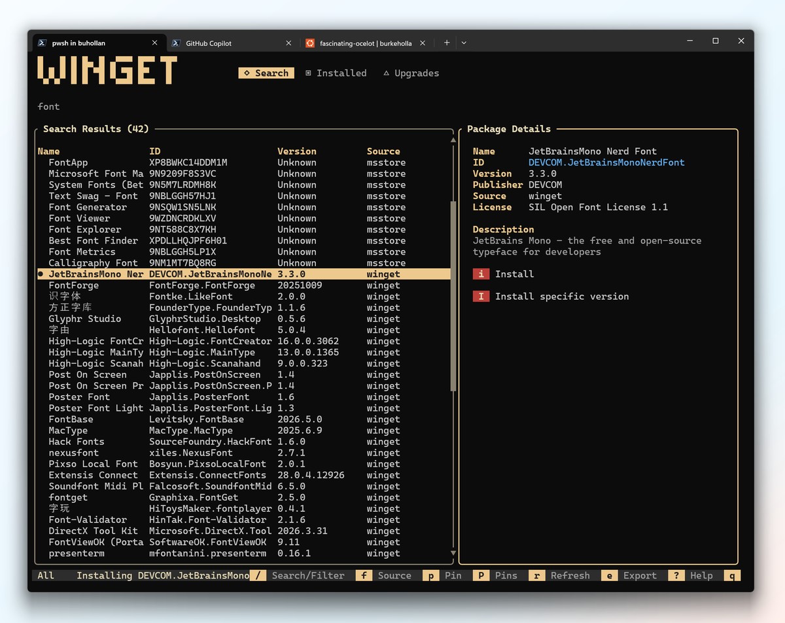Select the MacType result row
Image resolution: width=785 pixels, height=623 pixels.
coord(243,431)
